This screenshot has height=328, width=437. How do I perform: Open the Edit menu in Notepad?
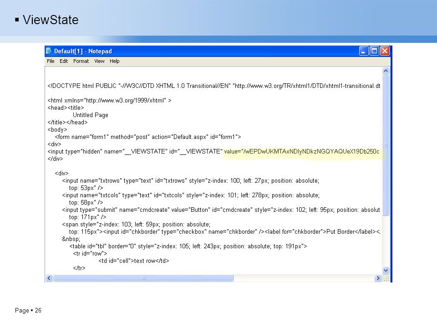point(64,61)
